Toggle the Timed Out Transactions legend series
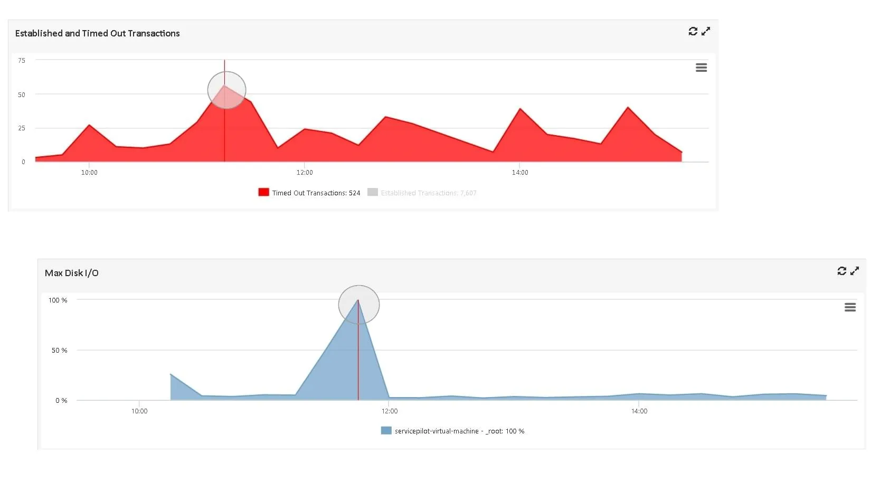 click(x=316, y=193)
